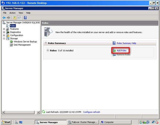Maximize the Server Manager window
Image resolution: width=160 pixels, height=125 pixels.
pos(153,8)
